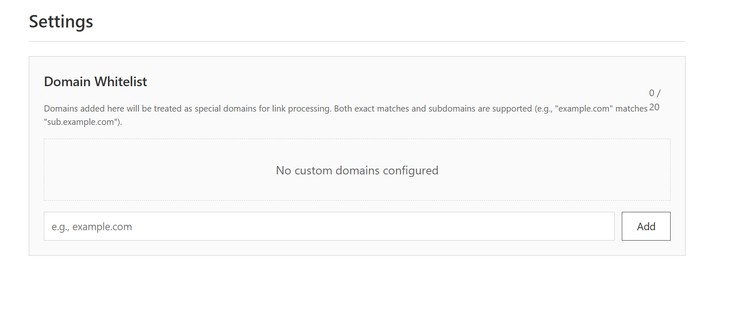Click the horizontal divider under Settings
The height and width of the screenshot is (328, 729).
point(357,41)
